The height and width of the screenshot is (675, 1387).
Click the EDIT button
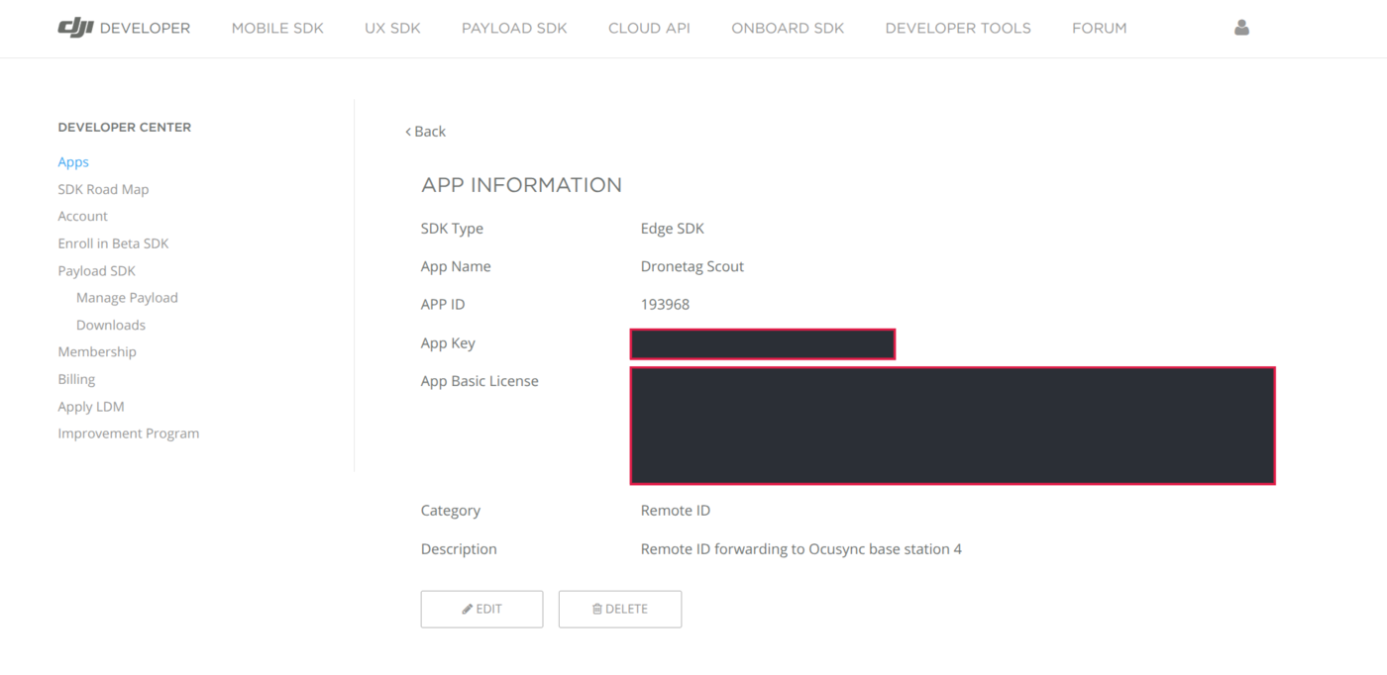pyautogui.click(x=481, y=609)
